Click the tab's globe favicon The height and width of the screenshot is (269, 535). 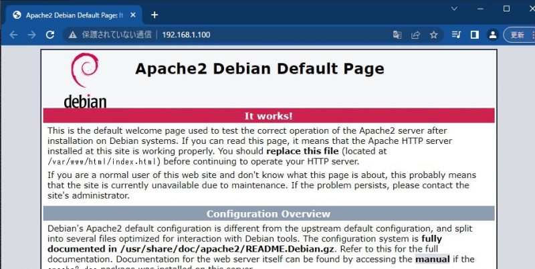click(17, 15)
